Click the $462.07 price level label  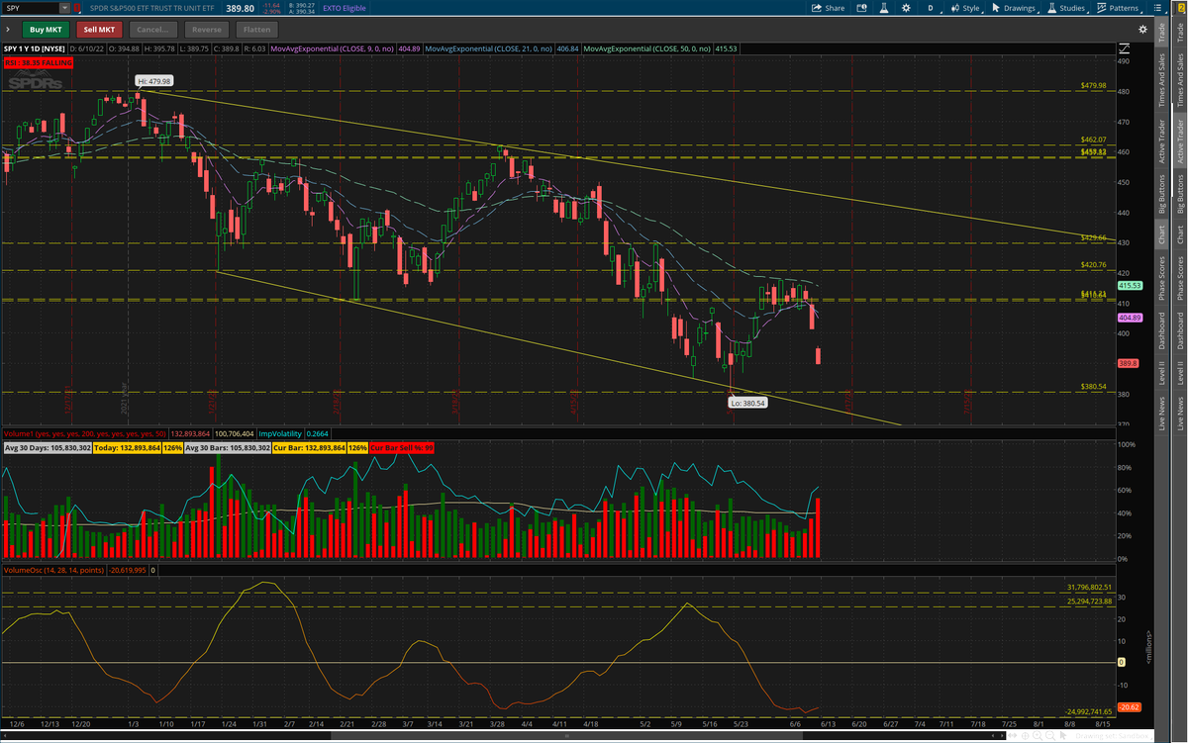[1093, 139]
